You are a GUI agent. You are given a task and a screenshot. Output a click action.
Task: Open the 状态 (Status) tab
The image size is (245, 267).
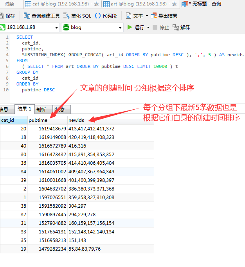click(61, 109)
